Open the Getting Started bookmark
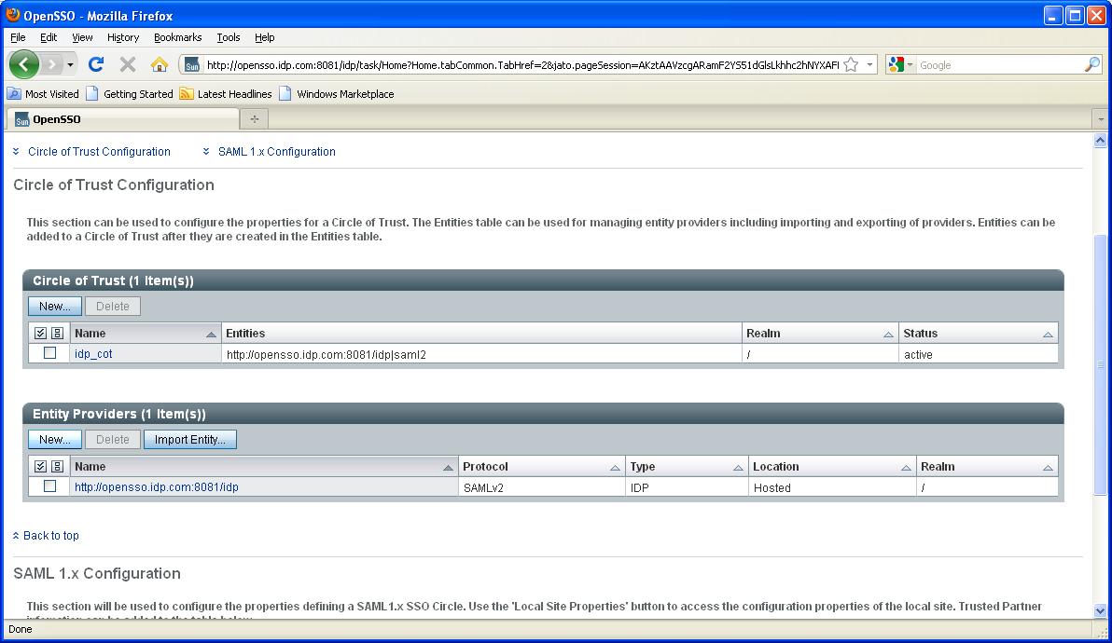 [129, 93]
